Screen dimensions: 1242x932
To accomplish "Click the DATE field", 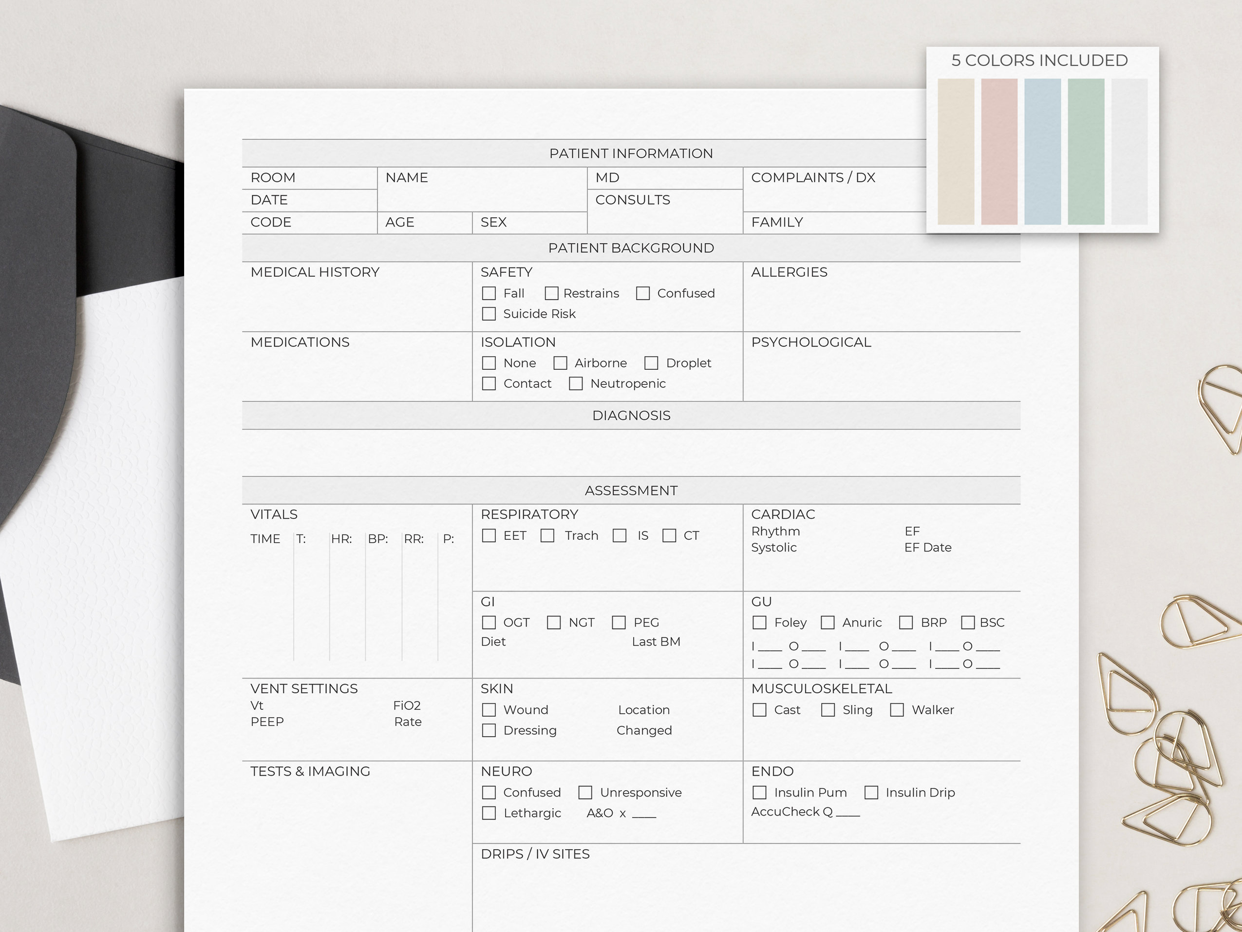I will (x=310, y=201).
